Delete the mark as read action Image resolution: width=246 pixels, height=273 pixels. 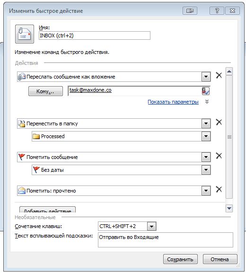(219, 189)
